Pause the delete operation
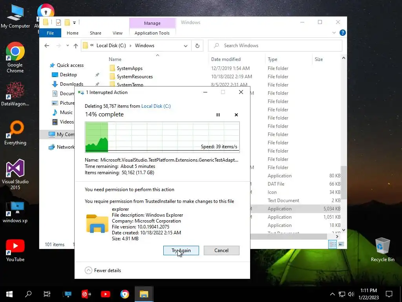Screen dimensions: 402x302 pyautogui.click(x=218, y=115)
